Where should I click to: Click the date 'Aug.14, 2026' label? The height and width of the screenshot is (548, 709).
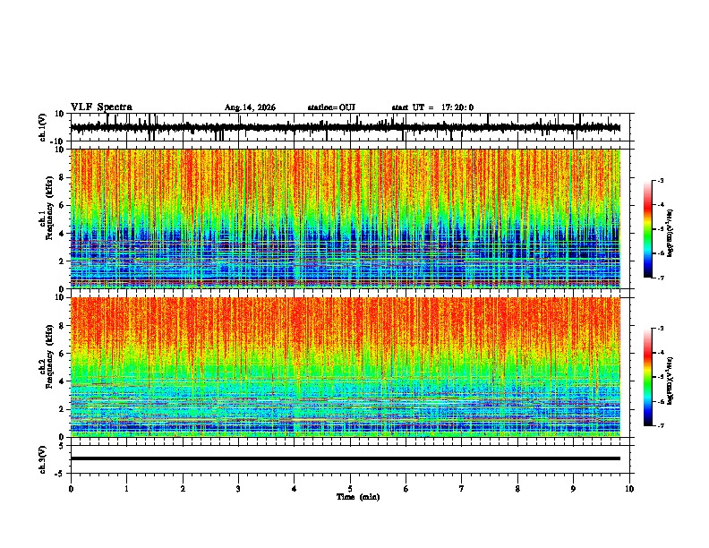click(250, 107)
